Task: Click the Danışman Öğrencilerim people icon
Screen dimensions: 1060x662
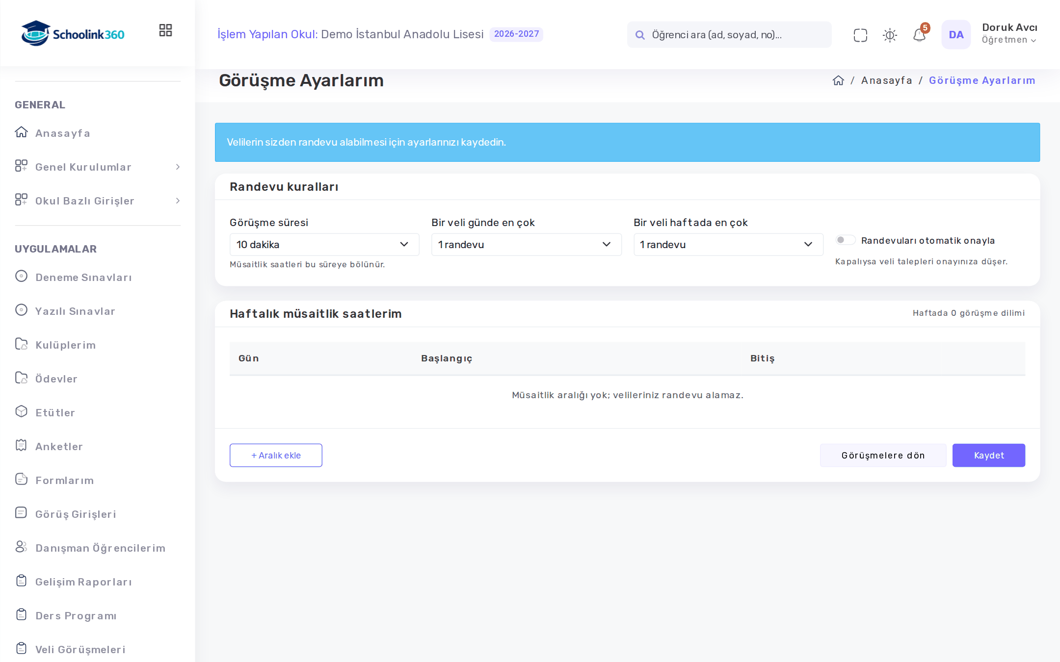Action: (21, 547)
